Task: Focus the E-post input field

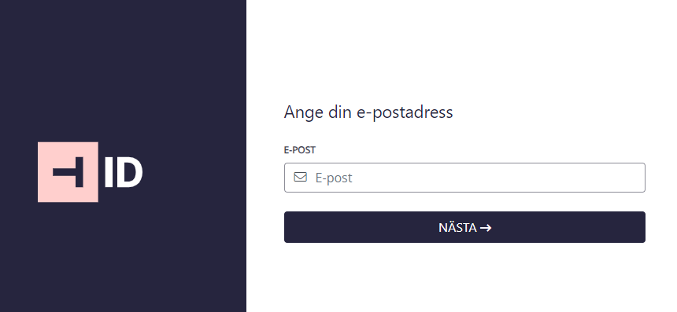Action: click(464, 178)
